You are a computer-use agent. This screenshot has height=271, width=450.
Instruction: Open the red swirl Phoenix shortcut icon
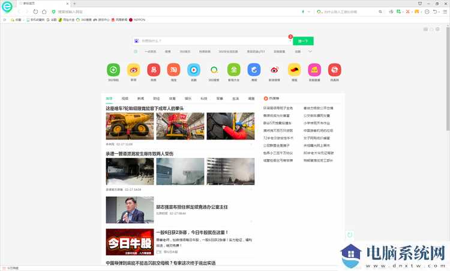334,70
